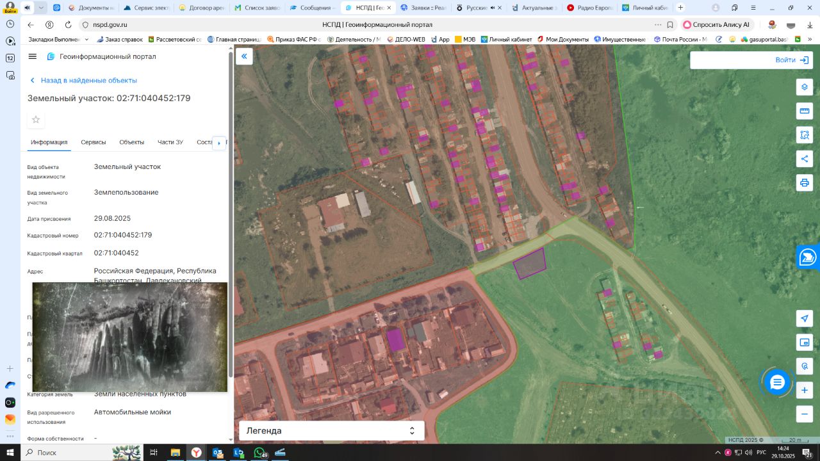Open the portal hamburger menu
This screenshot has width=820, height=461.
[33, 56]
